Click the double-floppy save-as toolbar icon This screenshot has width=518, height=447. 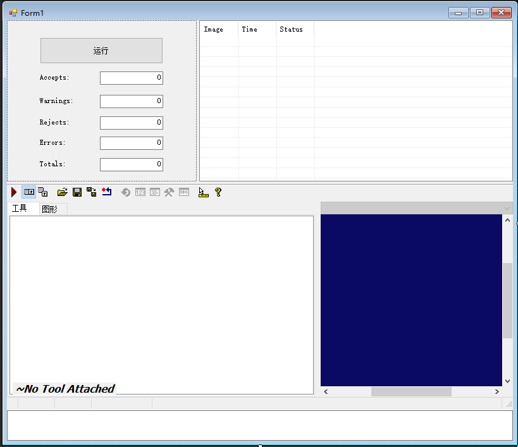pyautogui.click(x=92, y=192)
